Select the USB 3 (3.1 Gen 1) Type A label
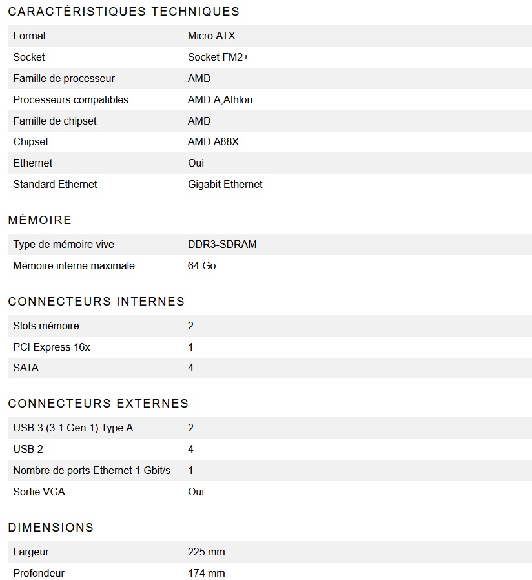 (x=73, y=428)
